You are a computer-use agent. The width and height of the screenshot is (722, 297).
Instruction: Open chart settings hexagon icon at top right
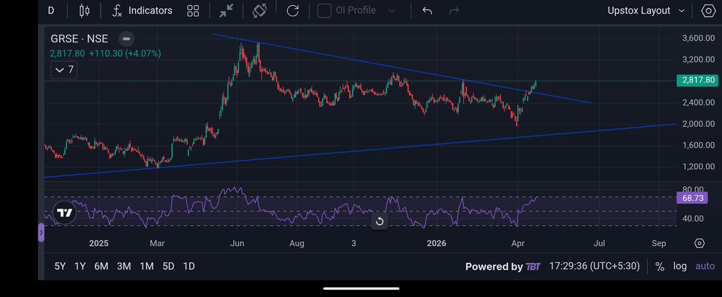[x=708, y=11]
